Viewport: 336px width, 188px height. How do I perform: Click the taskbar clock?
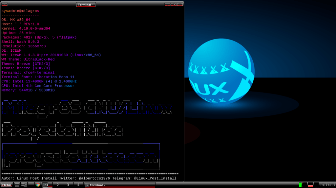click(x=327, y=185)
